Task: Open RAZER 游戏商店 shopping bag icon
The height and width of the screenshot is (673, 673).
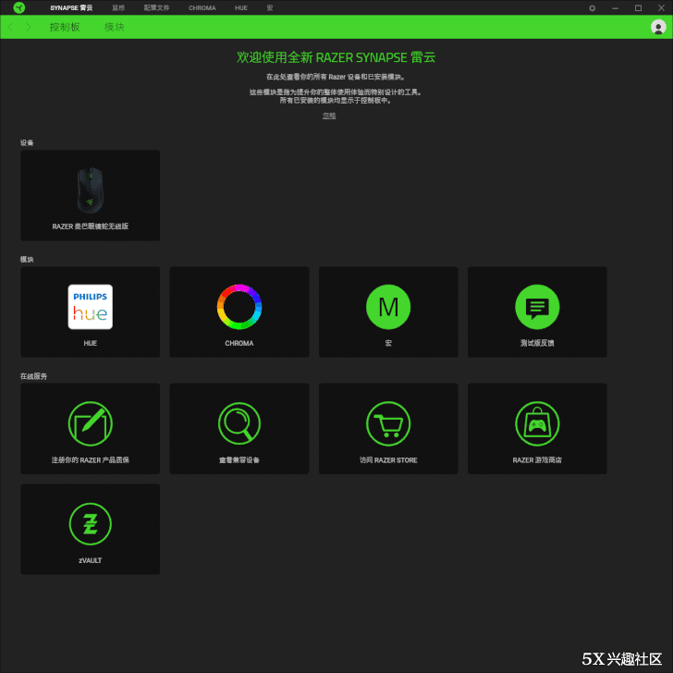Action: 537,423
